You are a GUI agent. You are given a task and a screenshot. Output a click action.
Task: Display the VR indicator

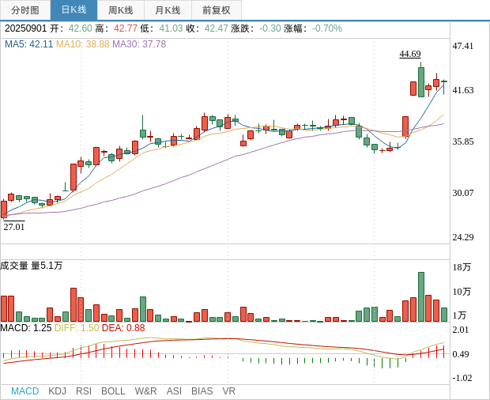(229, 391)
